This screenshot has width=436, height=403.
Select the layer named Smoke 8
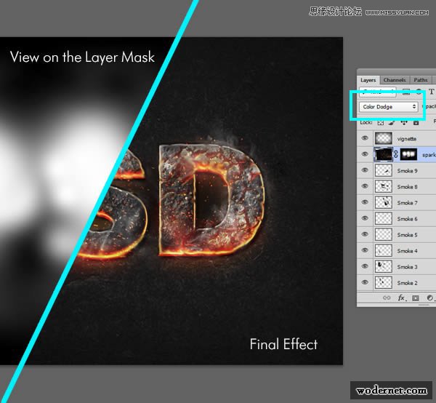pos(407,187)
